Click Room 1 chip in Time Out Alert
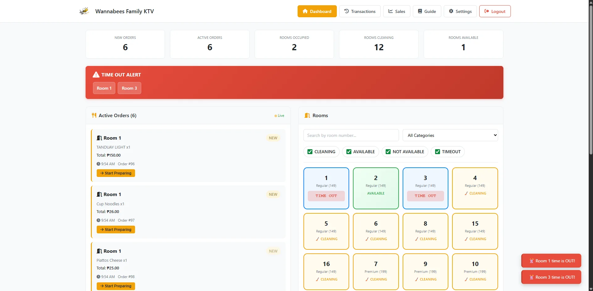The height and width of the screenshot is (291, 593). coord(104,88)
